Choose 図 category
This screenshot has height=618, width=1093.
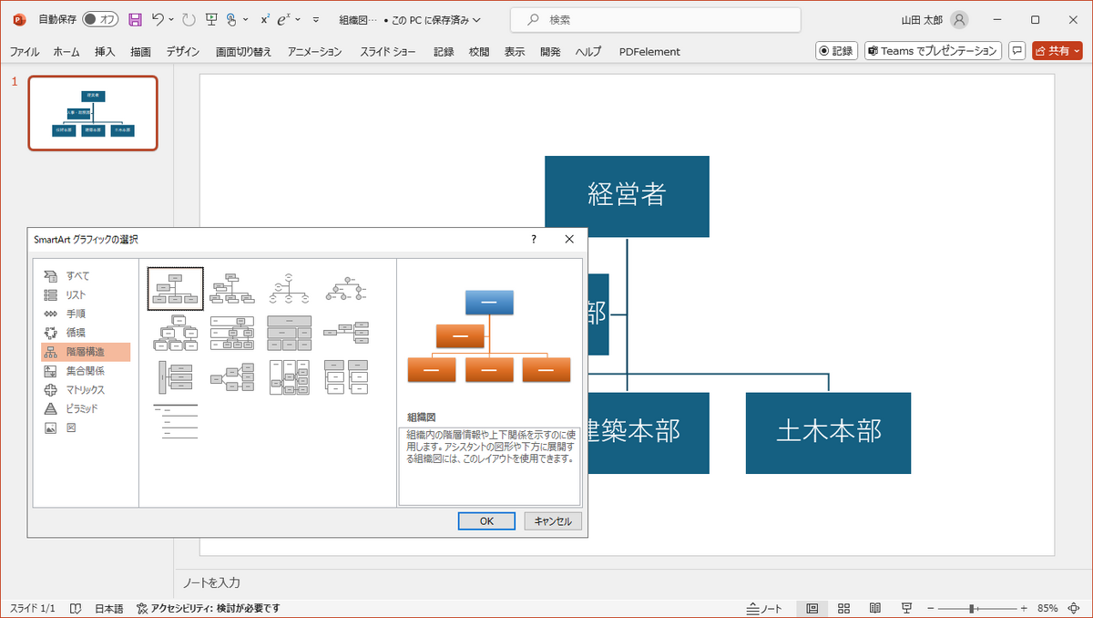pyautogui.click(x=86, y=427)
